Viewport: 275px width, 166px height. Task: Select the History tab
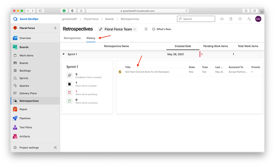pyautogui.click(x=91, y=38)
